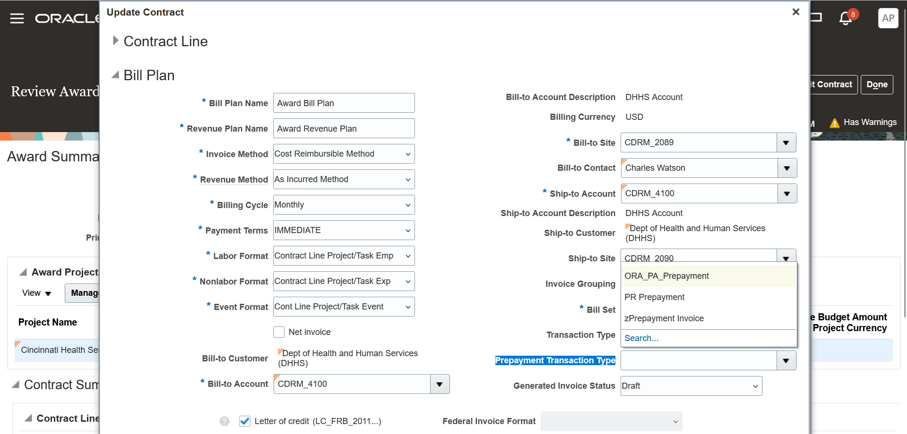Click the Bill-to Contact Charles Watson field
The width and height of the screenshot is (907, 434).
(700, 168)
